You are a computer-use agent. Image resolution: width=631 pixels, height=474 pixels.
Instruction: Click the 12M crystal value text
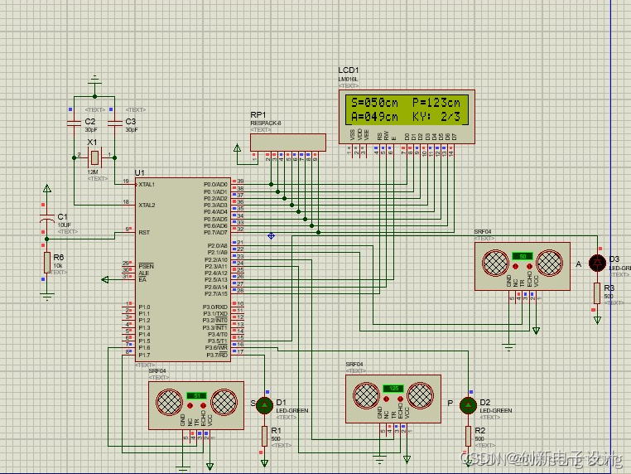(x=93, y=172)
